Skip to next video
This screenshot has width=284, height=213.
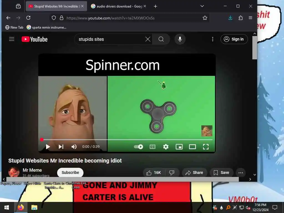(x=61, y=147)
